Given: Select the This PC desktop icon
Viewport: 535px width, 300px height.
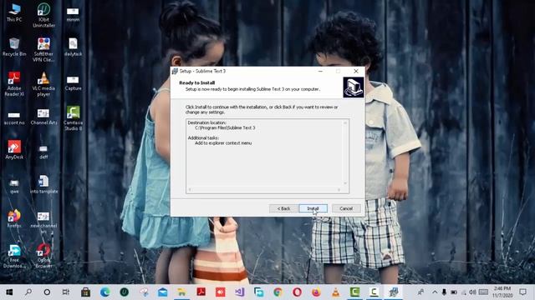Looking at the screenshot, I should (14, 13).
